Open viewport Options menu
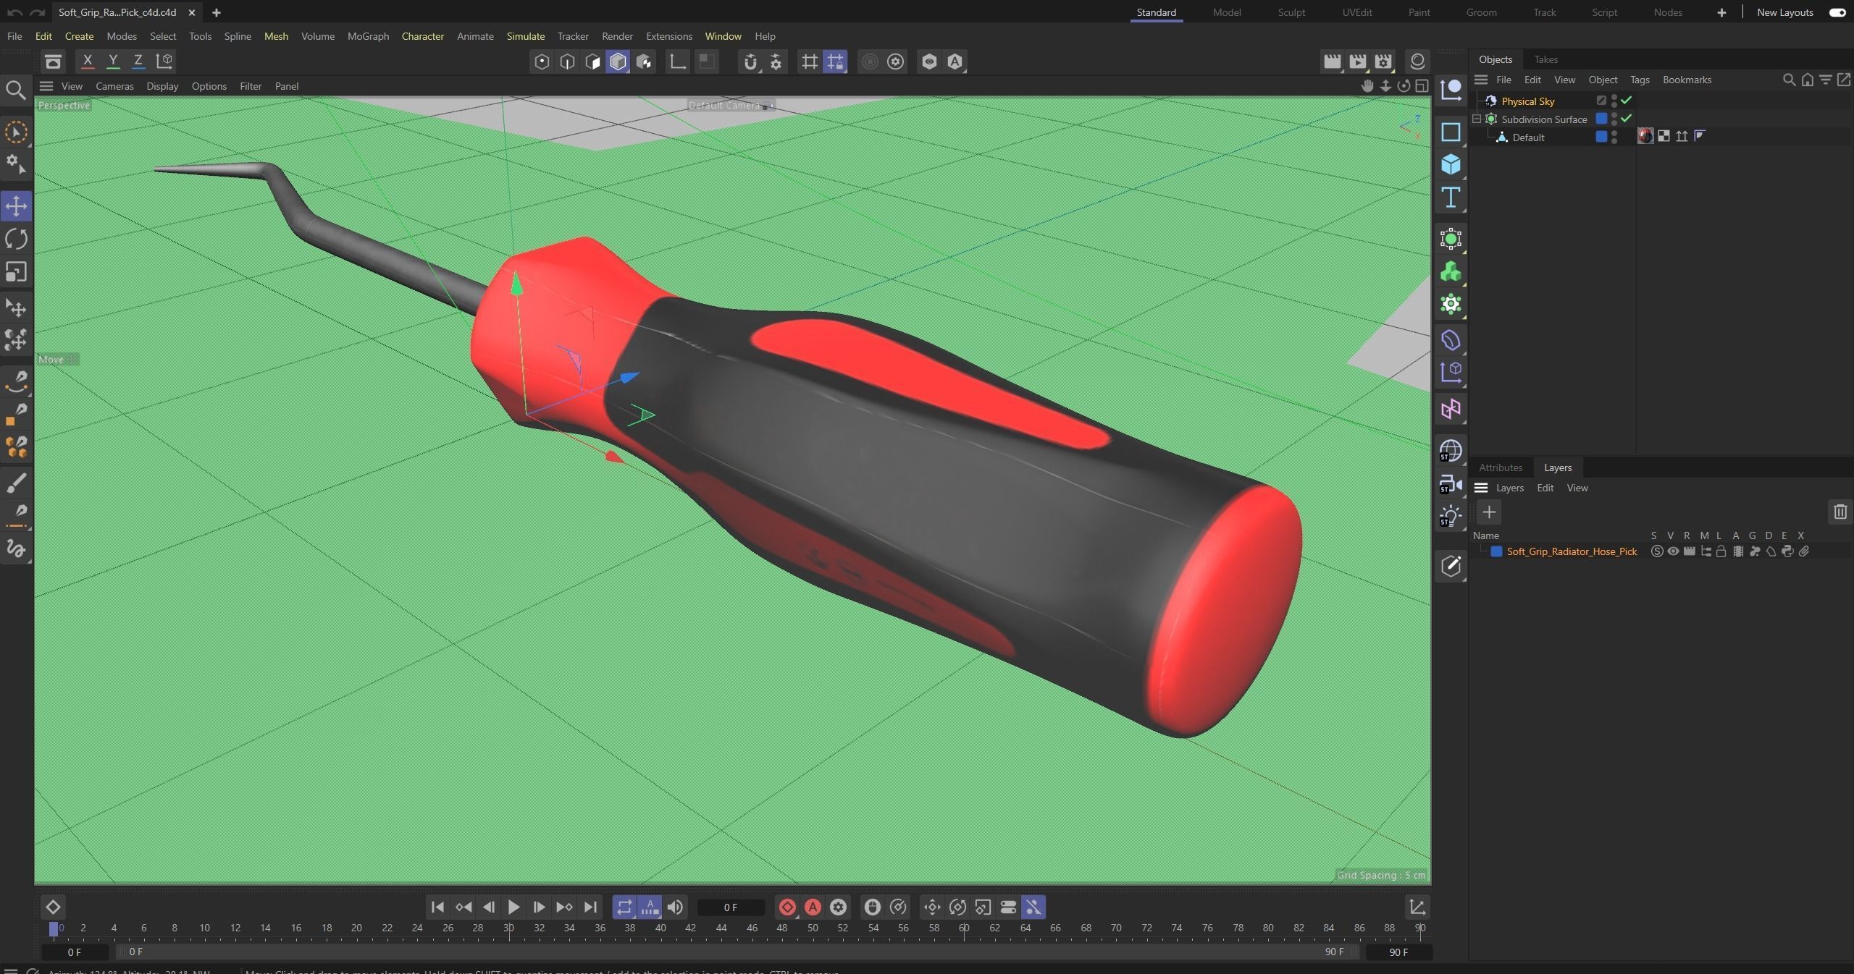The image size is (1854, 974). click(x=209, y=86)
